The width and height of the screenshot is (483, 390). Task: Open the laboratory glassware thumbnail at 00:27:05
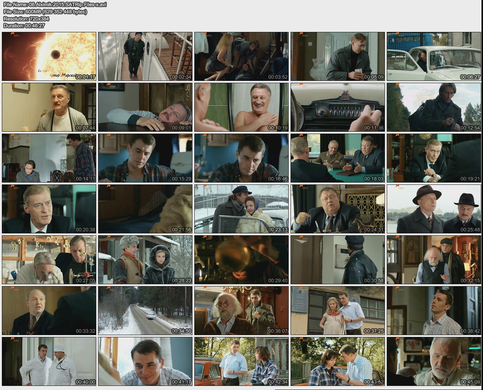click(49, 260)
